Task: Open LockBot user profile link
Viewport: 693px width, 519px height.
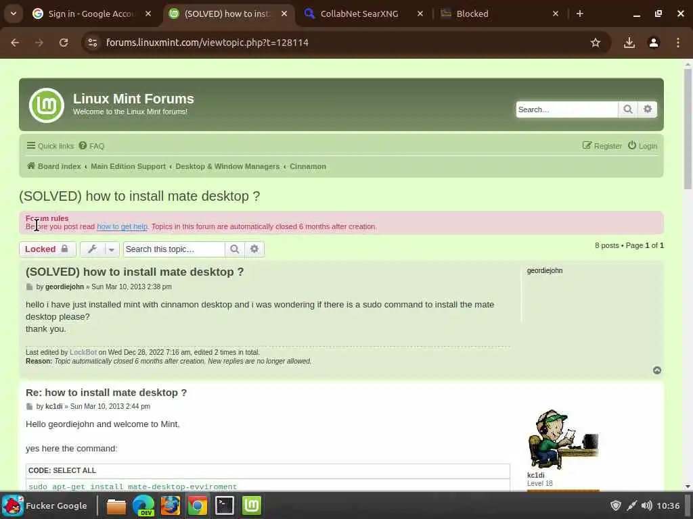Action: (x=83, y=352)
